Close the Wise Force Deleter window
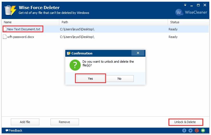 [x=205, y=5]
